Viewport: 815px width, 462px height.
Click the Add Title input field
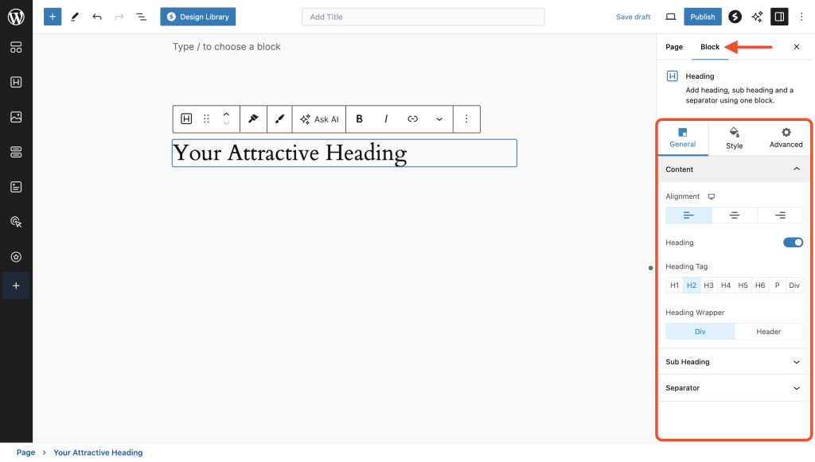pyautogui.click(x=423, y=17)
